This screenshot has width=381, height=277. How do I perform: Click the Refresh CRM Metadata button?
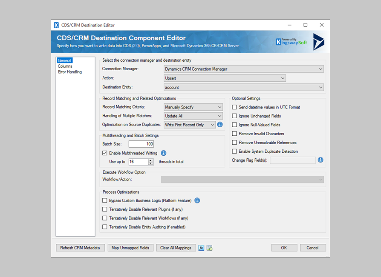coord(80,248)
